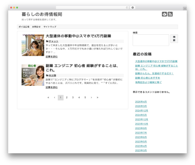
Task: Click the 検索 search button
Action: pyautogui.click(x=174, y=39)
